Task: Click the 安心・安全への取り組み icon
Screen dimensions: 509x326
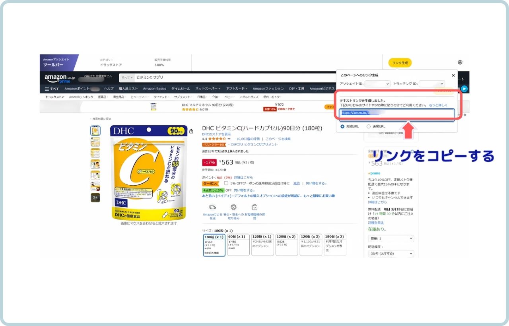Action: (x=233, y=207)
